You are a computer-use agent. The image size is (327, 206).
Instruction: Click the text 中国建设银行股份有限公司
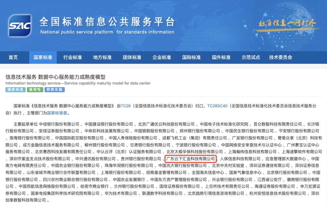point(109,124)
